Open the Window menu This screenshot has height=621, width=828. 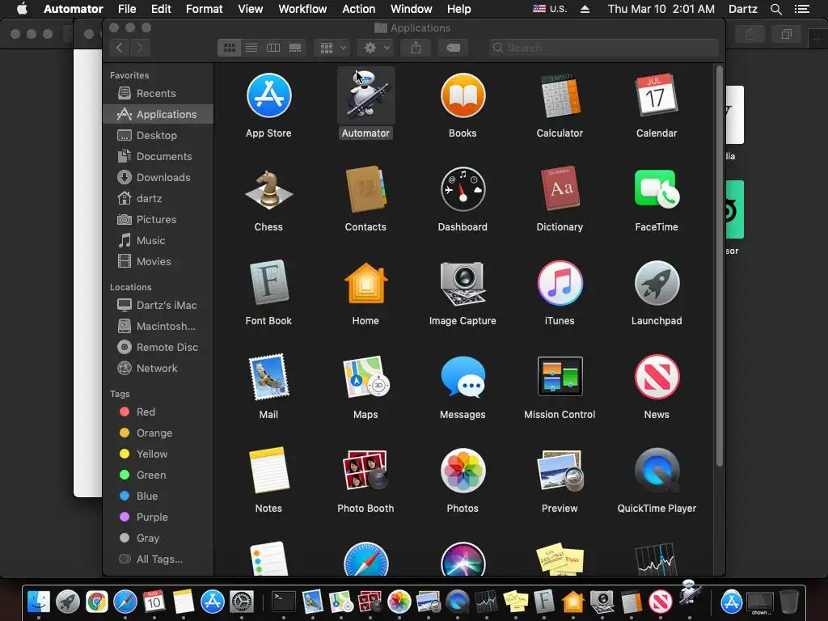click(412, 9)
